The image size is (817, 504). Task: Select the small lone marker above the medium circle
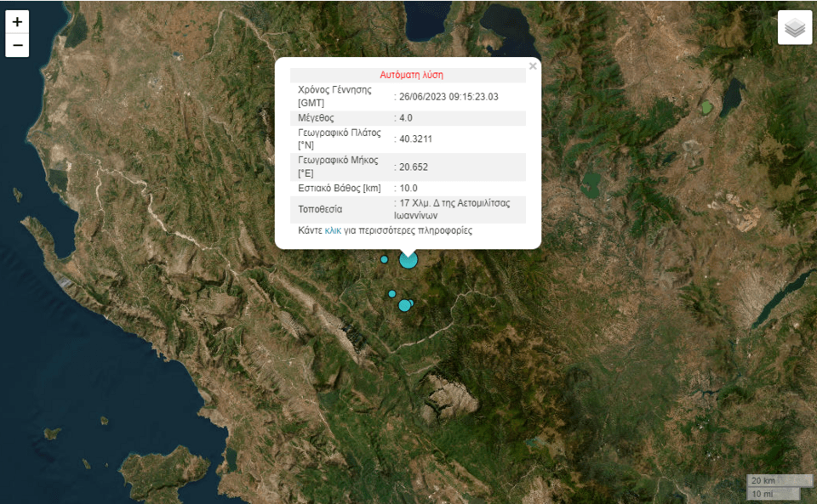point(391,294)
